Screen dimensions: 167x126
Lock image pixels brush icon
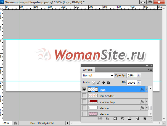99,83
